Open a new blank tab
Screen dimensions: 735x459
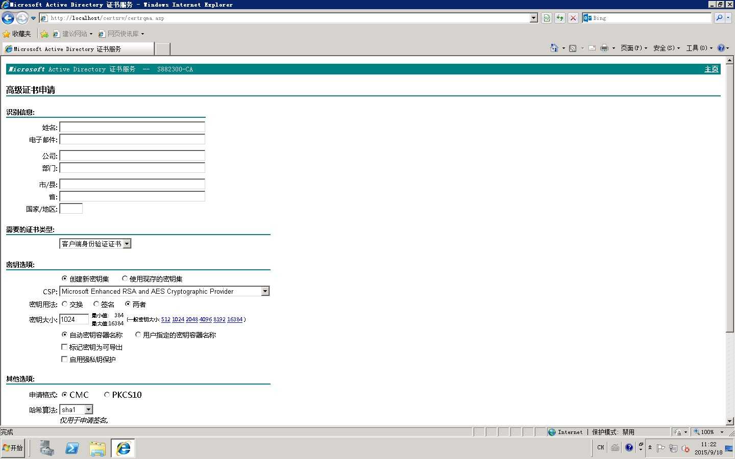pos(162,49)
